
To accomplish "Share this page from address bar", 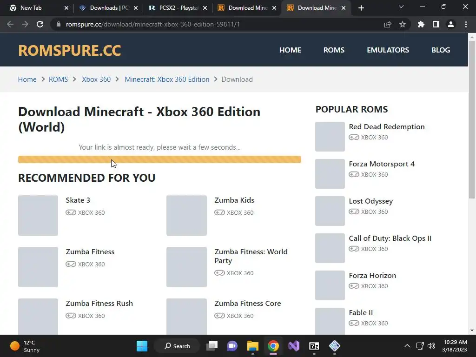I will point(388,24).
